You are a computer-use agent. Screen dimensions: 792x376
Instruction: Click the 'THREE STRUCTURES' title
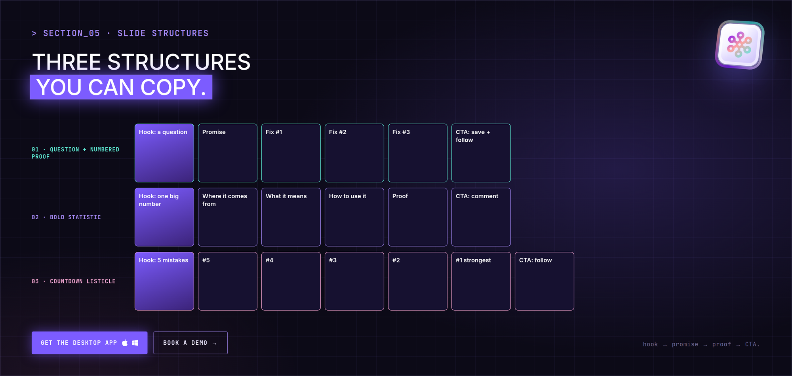[x=141, y=62]
